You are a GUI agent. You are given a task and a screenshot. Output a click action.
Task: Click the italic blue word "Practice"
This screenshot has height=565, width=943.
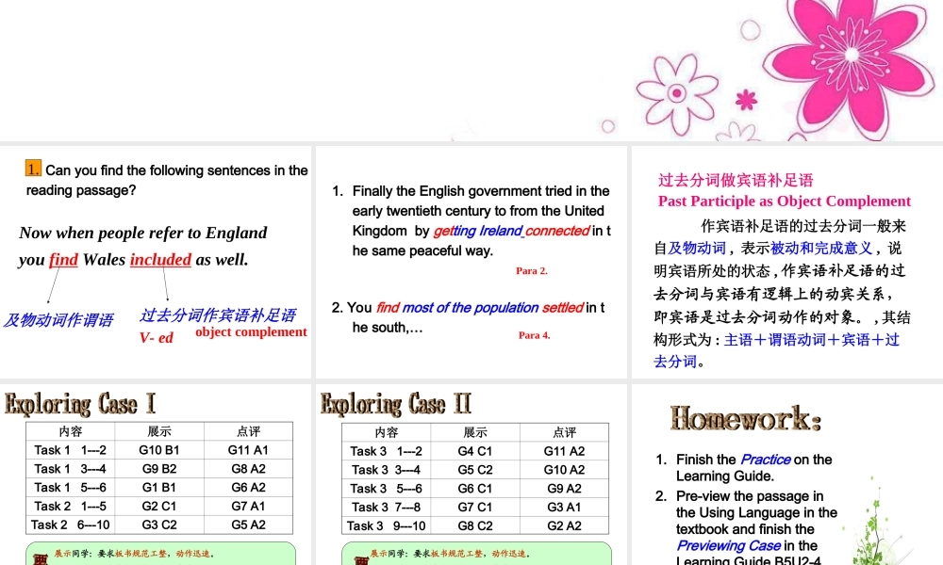[765, 460]
